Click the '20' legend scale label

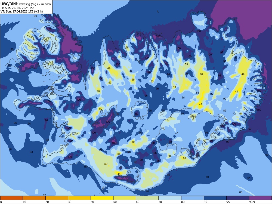(x=47, y=202)
